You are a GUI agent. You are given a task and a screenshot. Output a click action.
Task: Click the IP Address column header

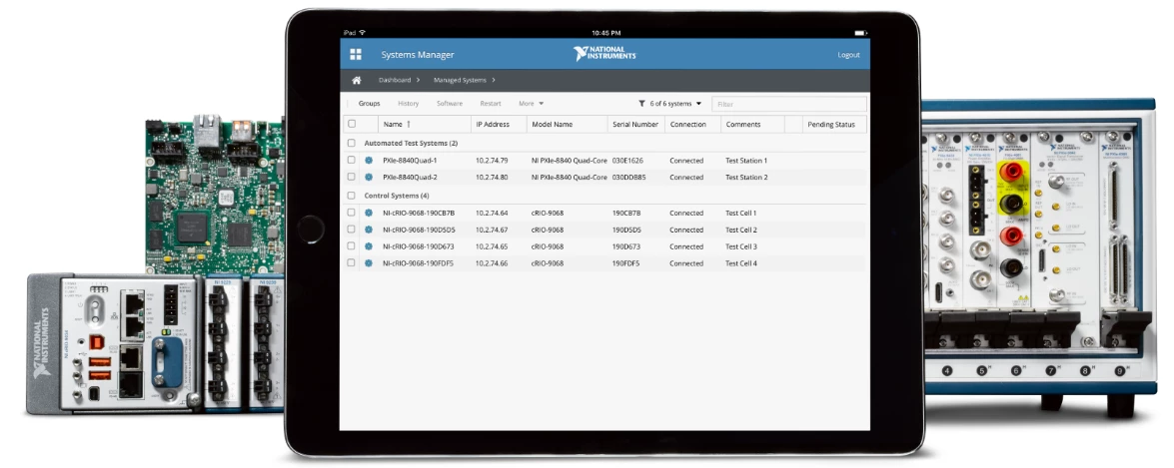coord(493,124)
